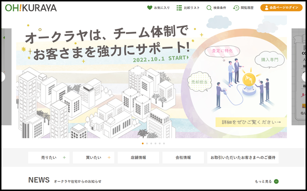307x191 pixels.
Task: Open the 売りたい menu
Action: tap(49, 157)
